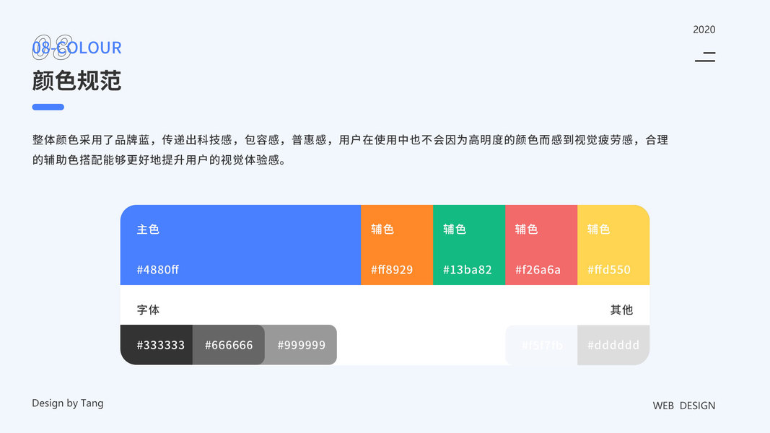770x433 pixels.
Task: Click the Design by Tang footer text
Action: 68,403
